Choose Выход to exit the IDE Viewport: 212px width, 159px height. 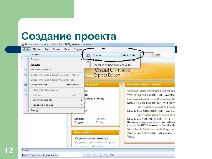[53, 110]
